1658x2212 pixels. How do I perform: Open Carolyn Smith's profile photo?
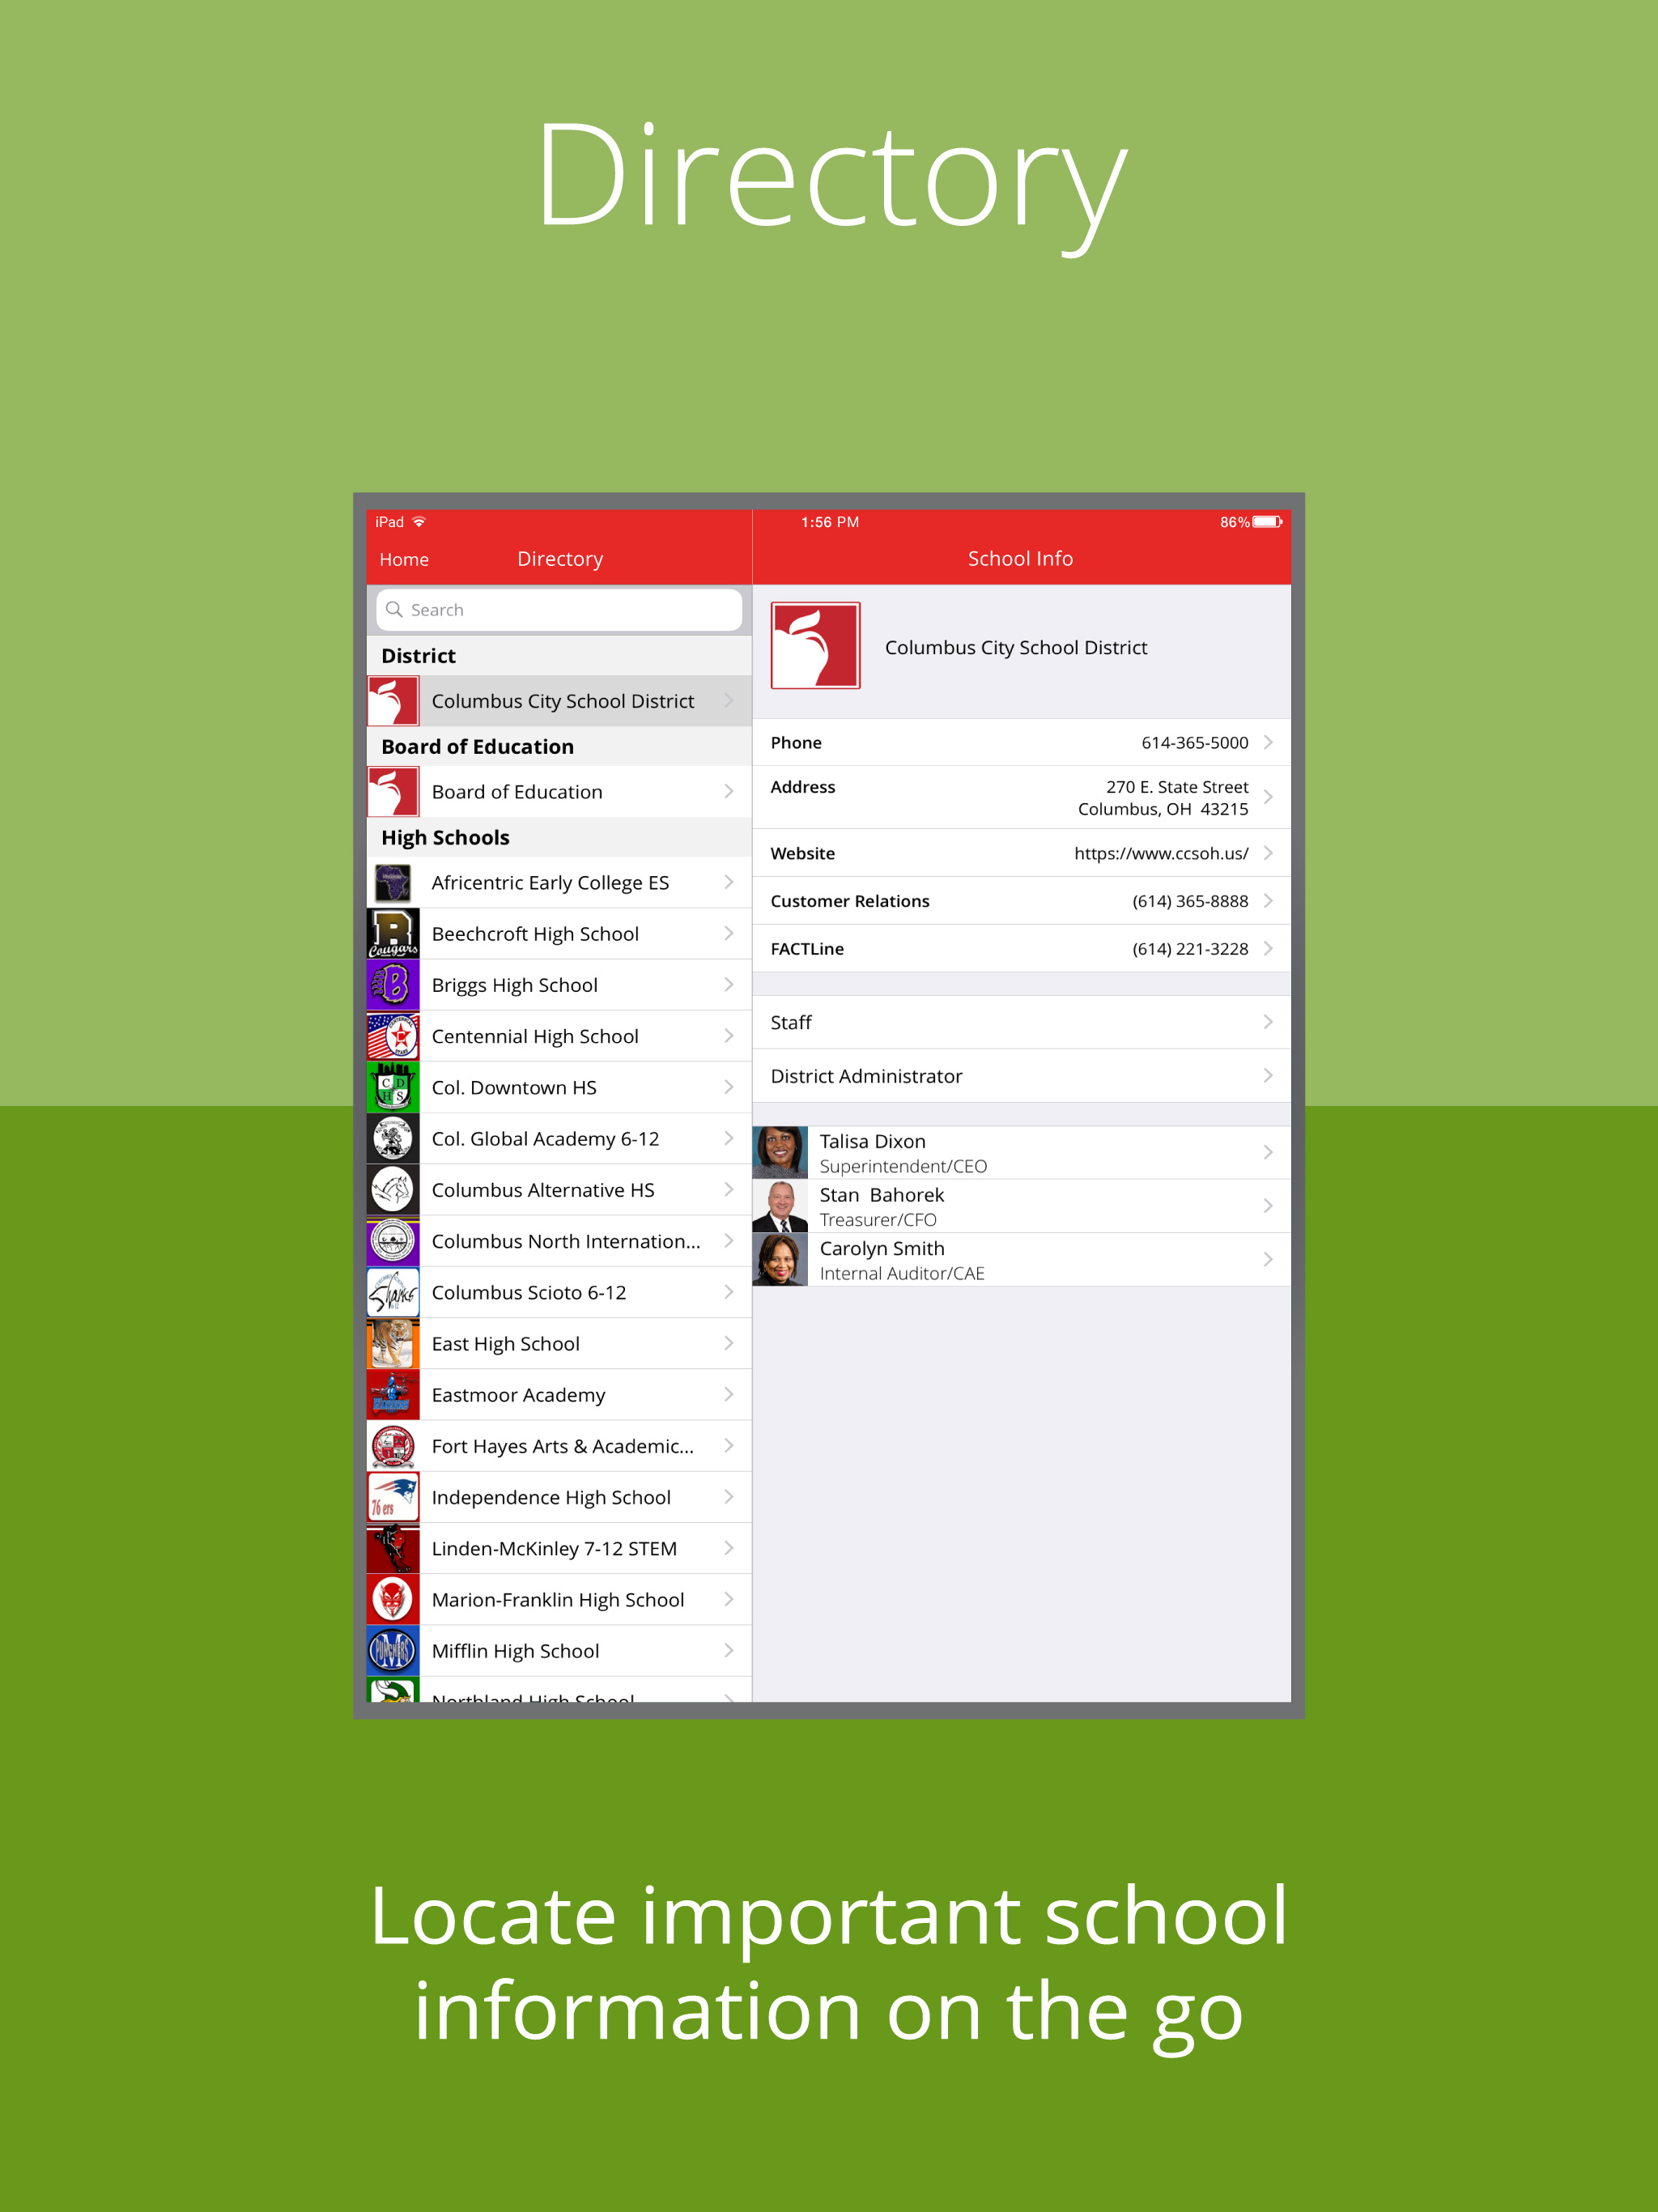click(780, 1259)
